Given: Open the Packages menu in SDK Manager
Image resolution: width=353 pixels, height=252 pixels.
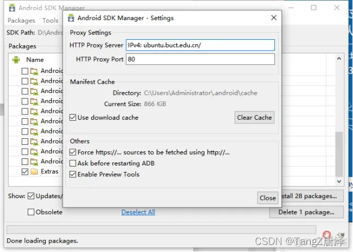Looking at the screenshot, I should (x=21, y=21).
